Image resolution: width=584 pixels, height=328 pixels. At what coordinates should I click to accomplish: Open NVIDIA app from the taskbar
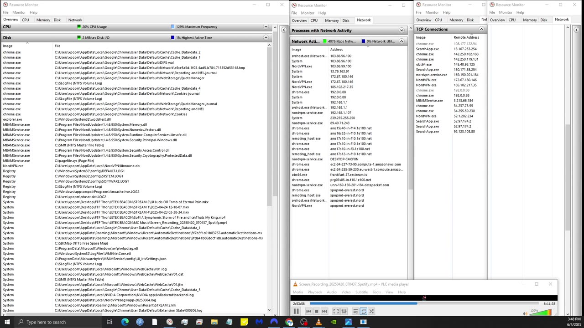(x=334, y=322)
